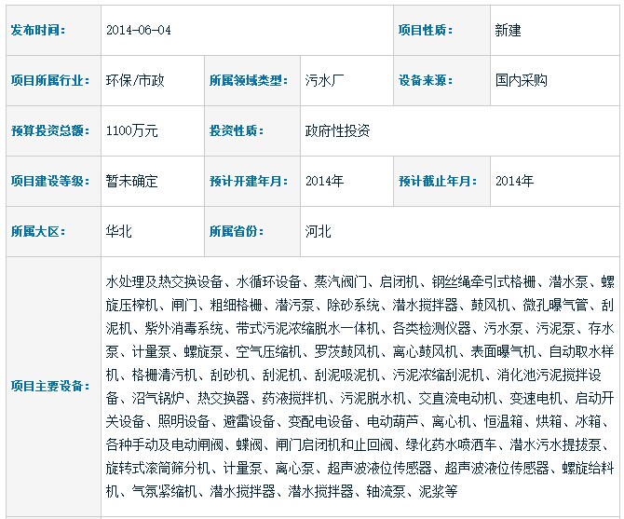Click the 发布时间 label

pyautogui.click(x=38, y=30)
